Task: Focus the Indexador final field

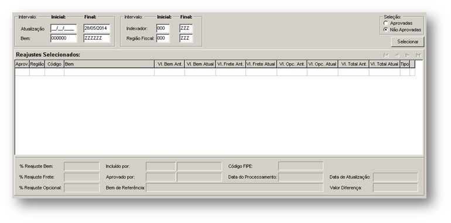Action: [186, 29]
